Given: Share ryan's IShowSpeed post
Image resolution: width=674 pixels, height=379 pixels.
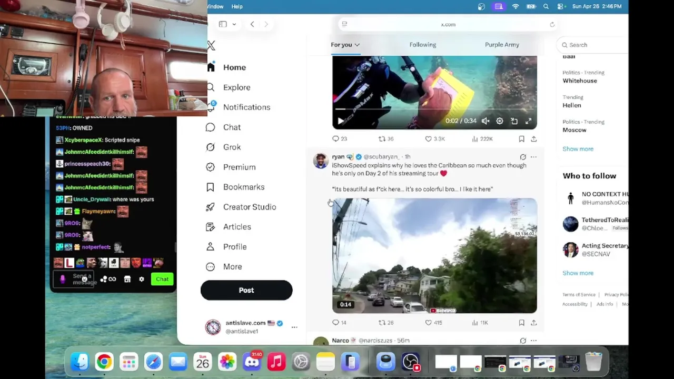Looking at the screenshot, I should point(533,323).
